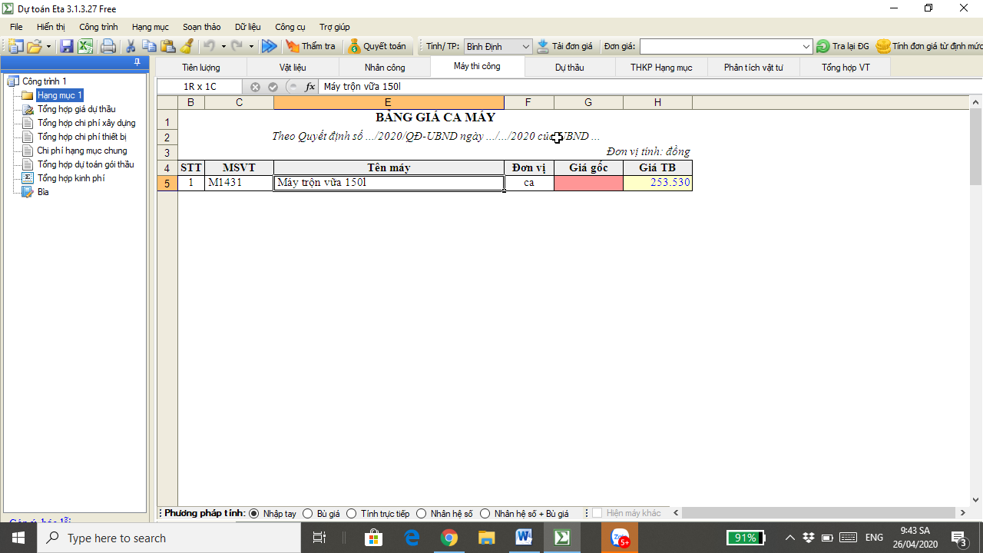This screenshot has height=553, width=983.
Task: Cancel formula bar entry with X icon
Action: point(255,87)
